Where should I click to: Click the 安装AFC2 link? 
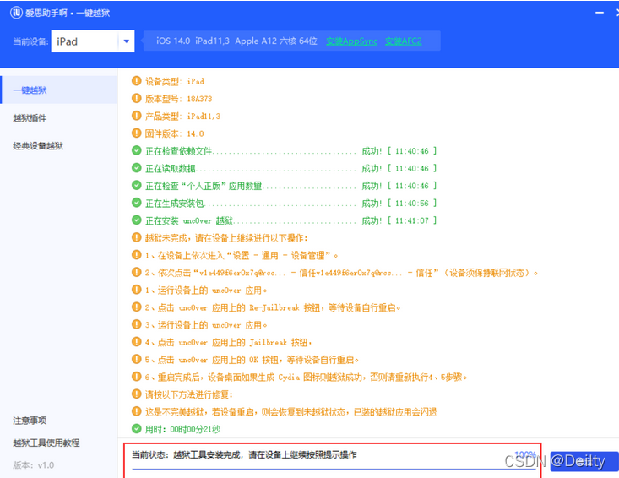coord(403,41)
